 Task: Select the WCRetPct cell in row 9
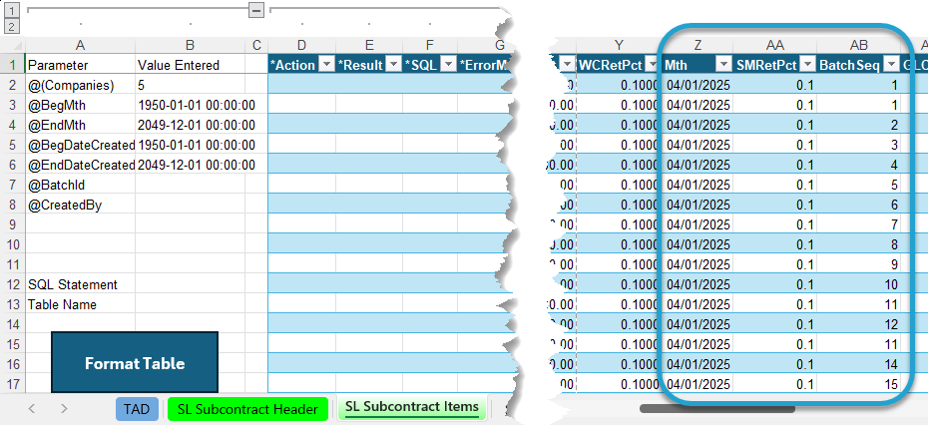click(x=619, y=224)
